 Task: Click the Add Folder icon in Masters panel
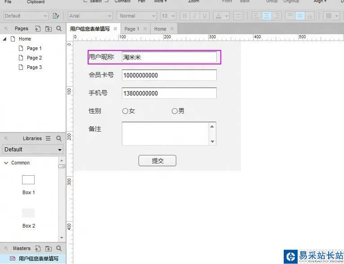pyautogui.click(x=48, y=248)
